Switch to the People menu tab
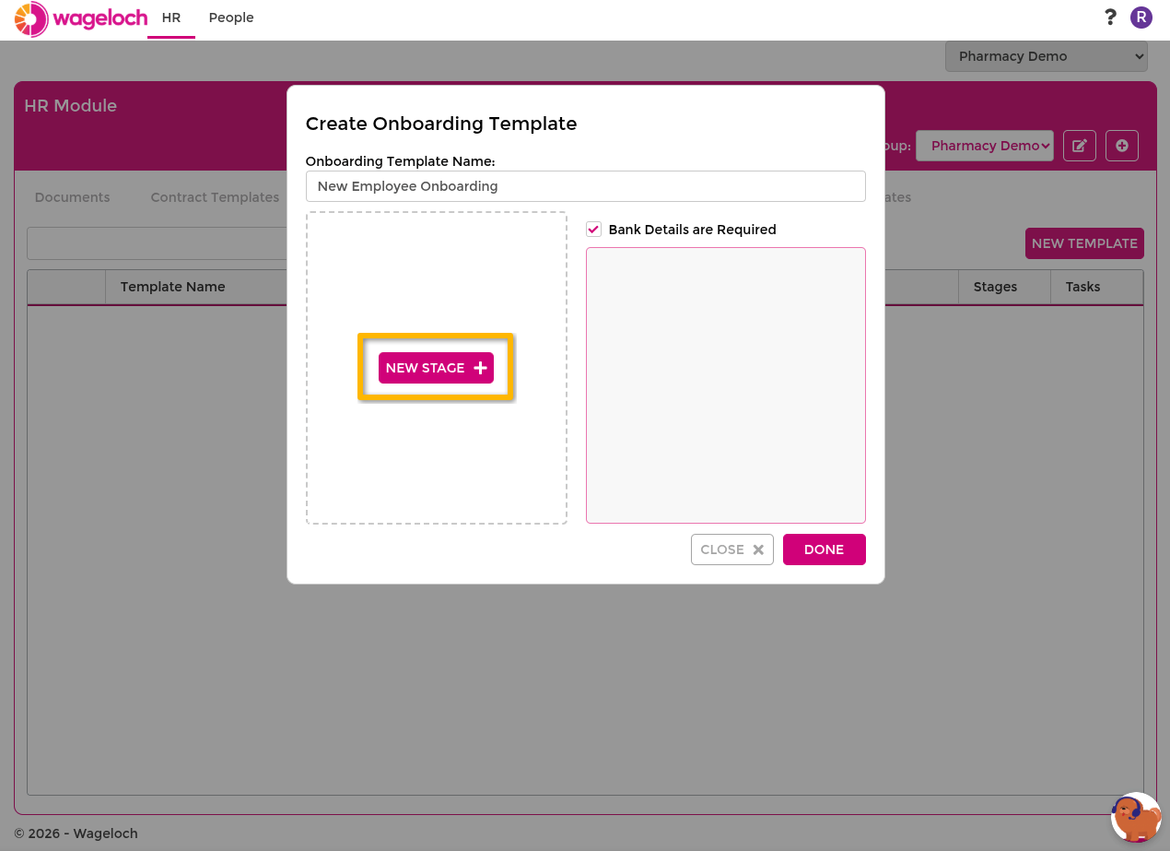This screenshot has width=1170, height=851. (231, 18)
